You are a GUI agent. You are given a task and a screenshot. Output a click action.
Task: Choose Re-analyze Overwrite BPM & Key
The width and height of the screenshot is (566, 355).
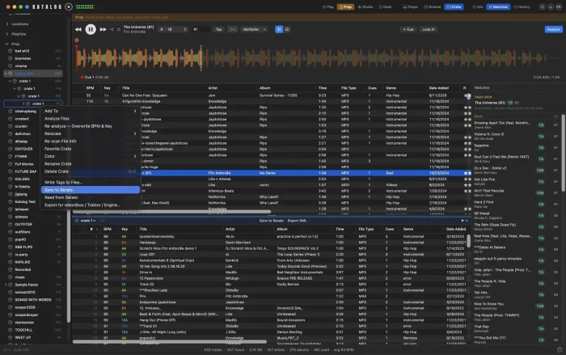pos(91,126)
